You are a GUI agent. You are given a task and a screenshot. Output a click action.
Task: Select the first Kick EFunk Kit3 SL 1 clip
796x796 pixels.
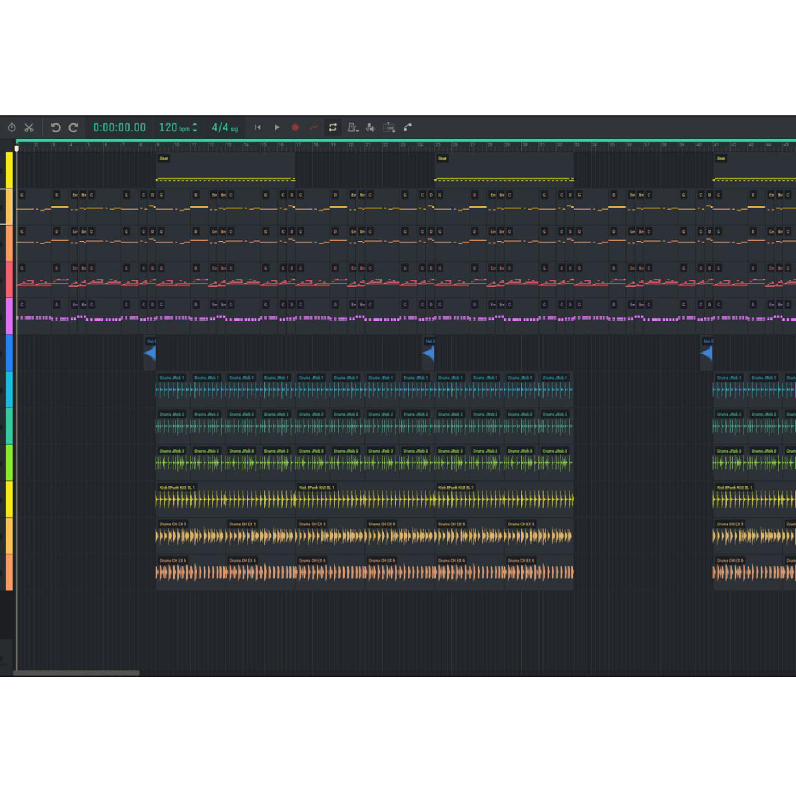pyautogui.click(x=226, y=499)
